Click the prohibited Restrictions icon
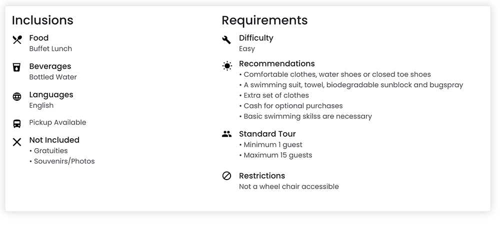Screen dimensions: 500x226 coord(226,176)
